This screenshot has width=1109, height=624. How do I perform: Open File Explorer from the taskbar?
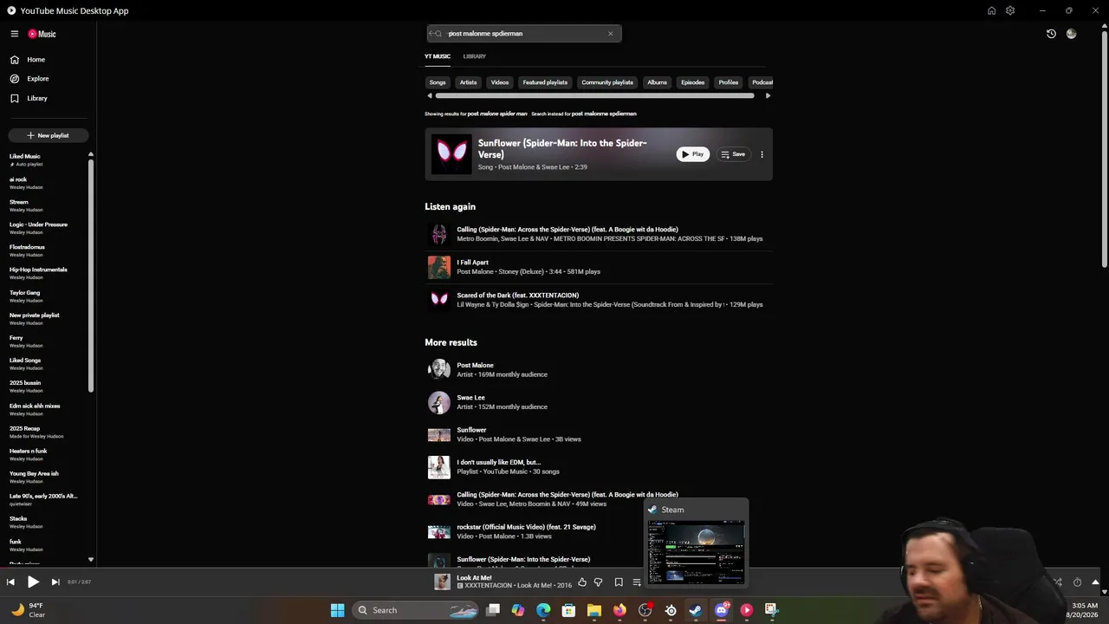[594, 610]
